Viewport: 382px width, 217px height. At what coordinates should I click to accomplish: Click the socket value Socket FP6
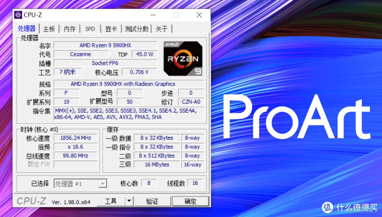(x=105, y=63)
